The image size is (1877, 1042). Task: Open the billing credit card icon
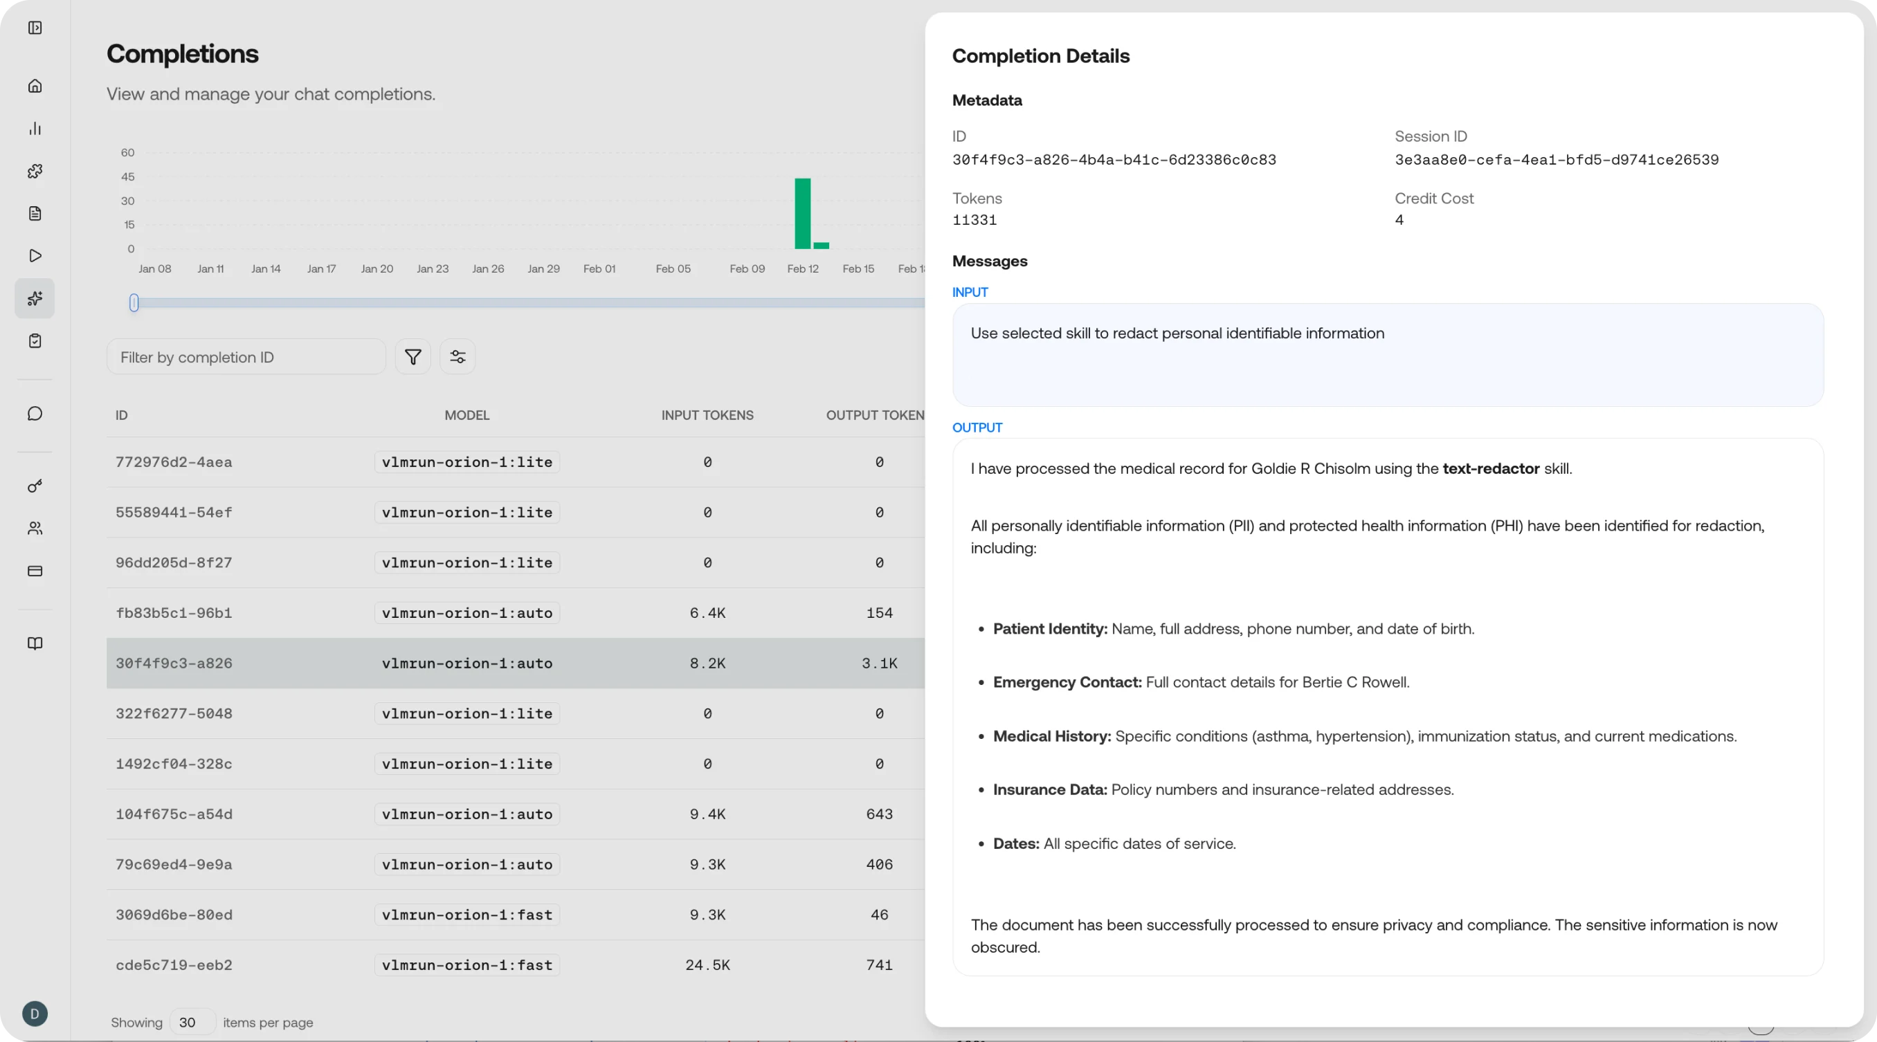(35, 572)
